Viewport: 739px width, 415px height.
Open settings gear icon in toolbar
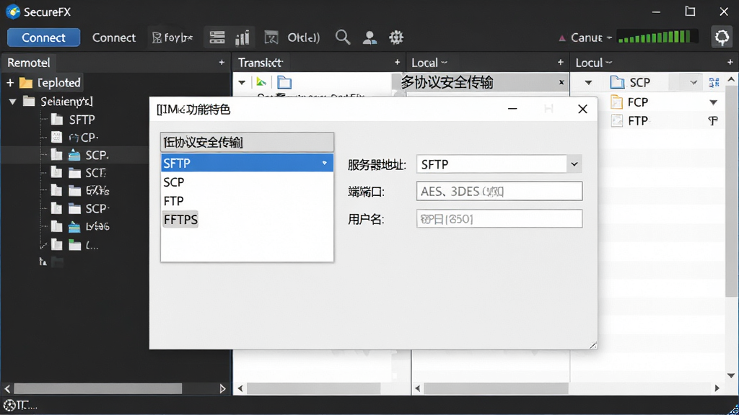(396, 37)
